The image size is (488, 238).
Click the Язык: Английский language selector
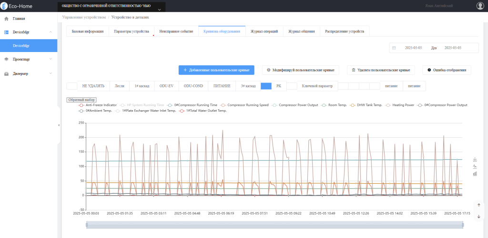tap(439, 6)
